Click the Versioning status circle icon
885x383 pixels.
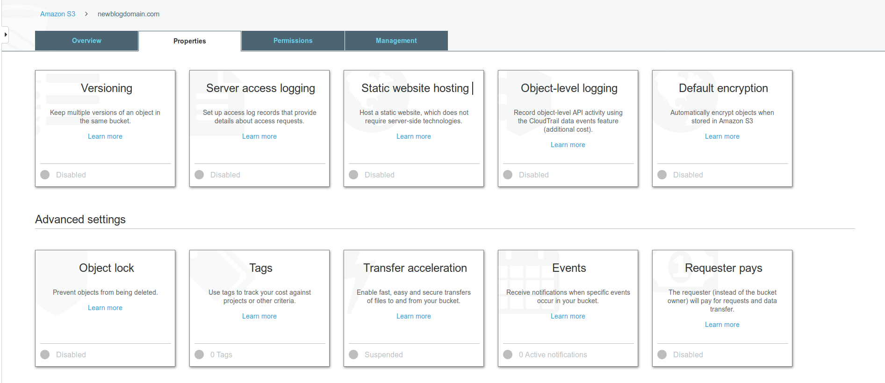[45, 175]
